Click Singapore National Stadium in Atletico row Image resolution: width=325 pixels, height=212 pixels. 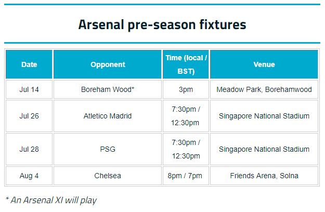pos(264,116)
